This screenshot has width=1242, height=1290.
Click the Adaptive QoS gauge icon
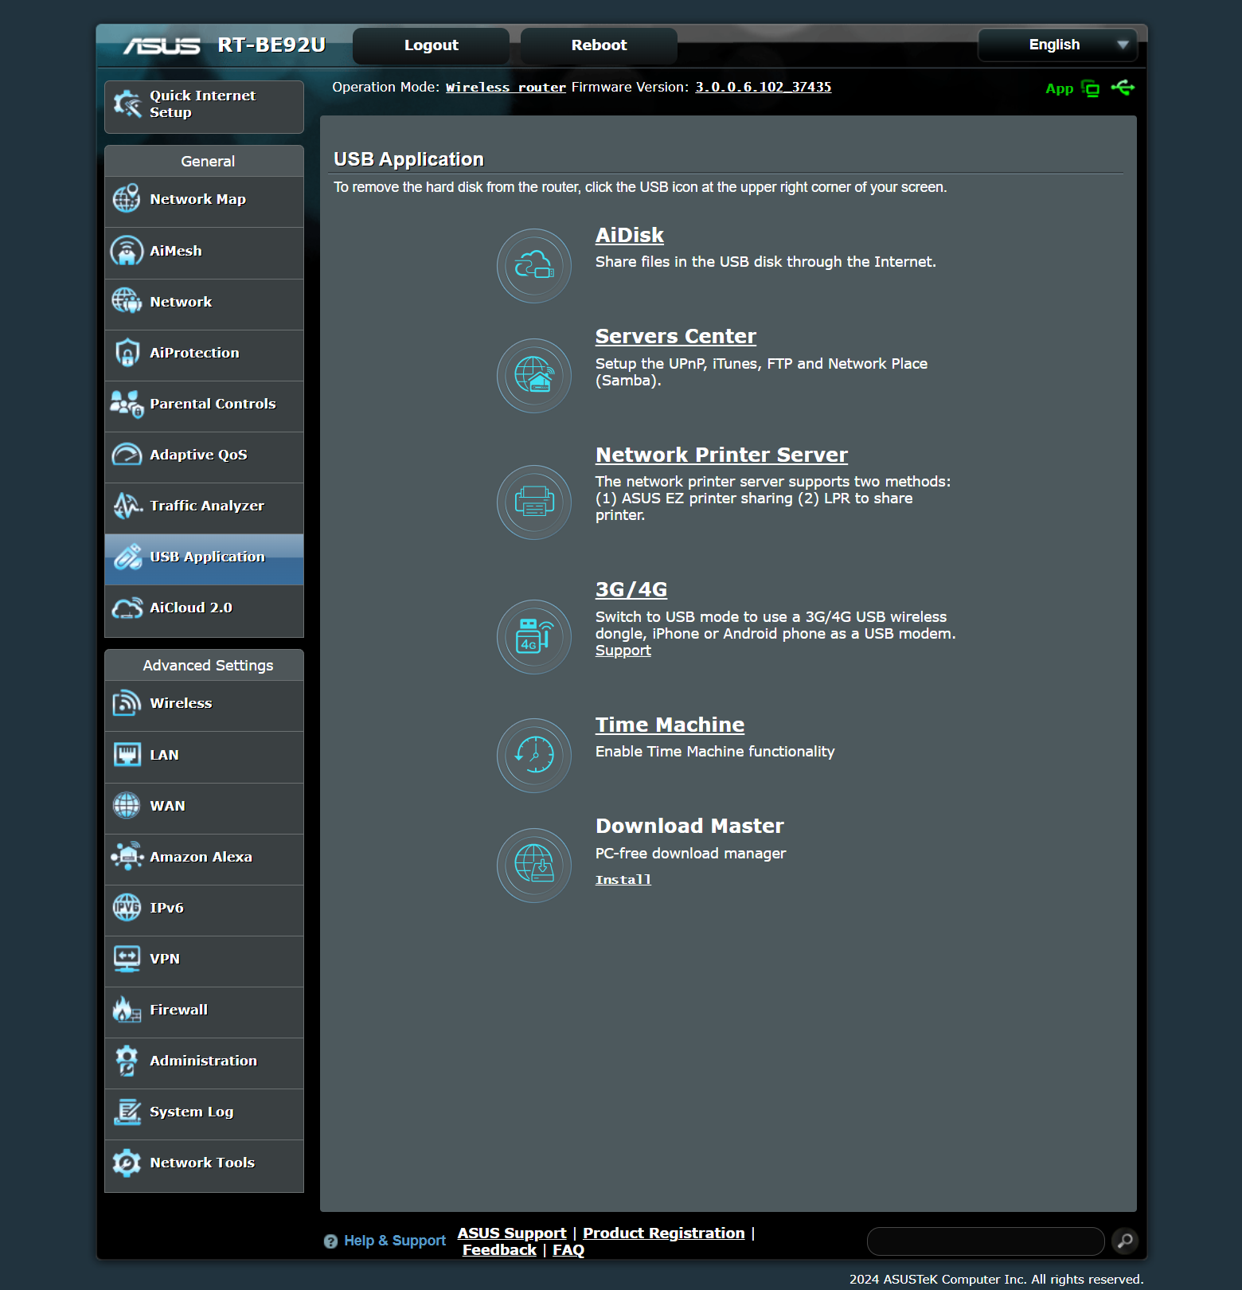coord(127,455)
